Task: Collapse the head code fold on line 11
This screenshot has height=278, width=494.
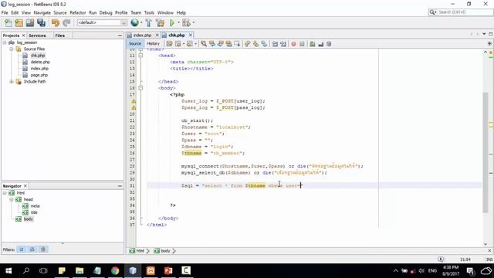Action: click(x=140, y=56)
